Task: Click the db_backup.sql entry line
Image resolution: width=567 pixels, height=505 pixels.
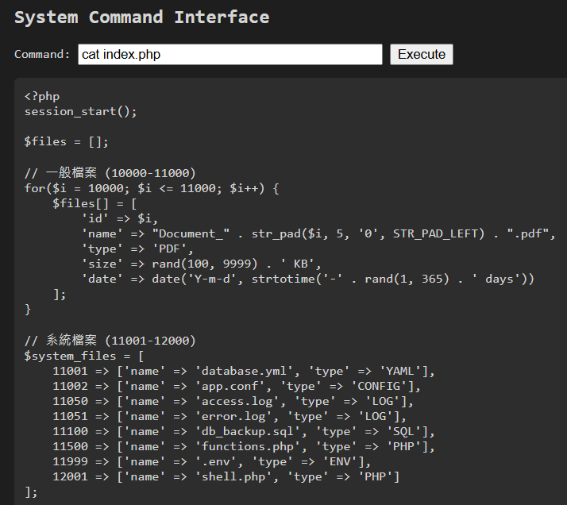Action: click(243, 432)
